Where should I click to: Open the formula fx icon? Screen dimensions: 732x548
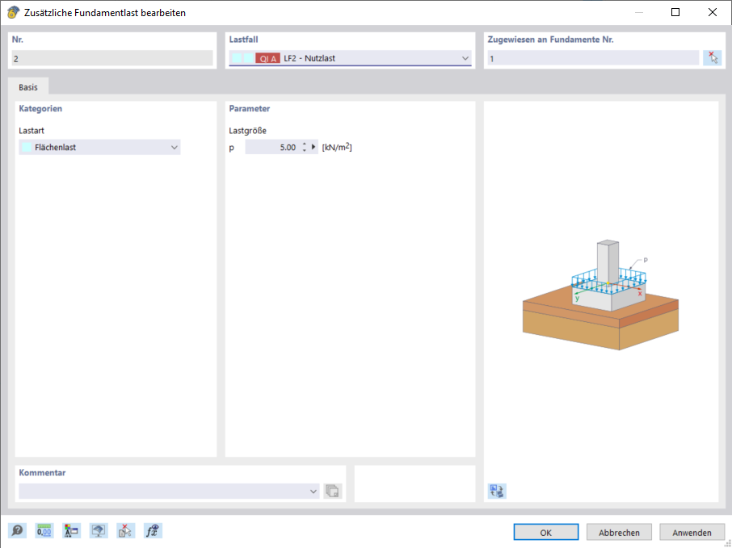click(153, 530)
